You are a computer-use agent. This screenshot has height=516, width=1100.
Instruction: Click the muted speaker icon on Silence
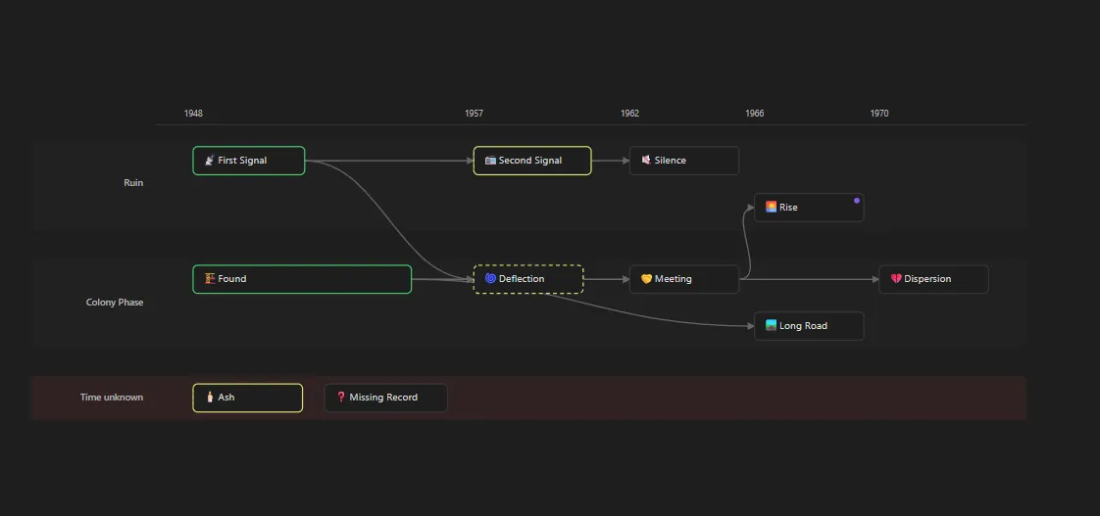tap(646, 161)
